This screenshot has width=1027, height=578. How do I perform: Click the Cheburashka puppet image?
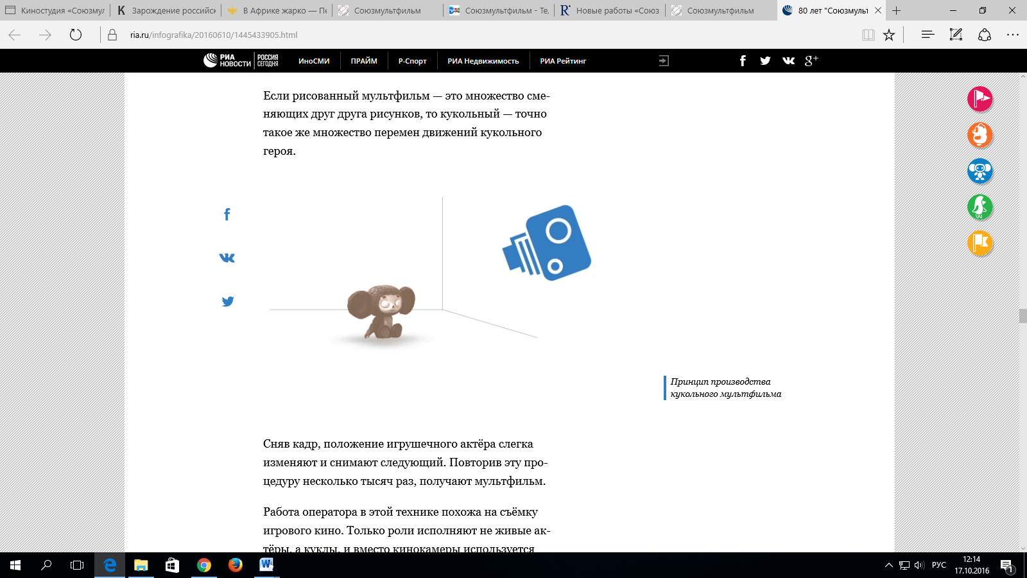pyautogui.click(x=382, y=311)
